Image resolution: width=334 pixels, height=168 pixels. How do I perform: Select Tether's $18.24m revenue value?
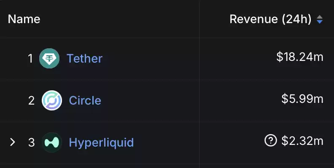pos(300,57)
